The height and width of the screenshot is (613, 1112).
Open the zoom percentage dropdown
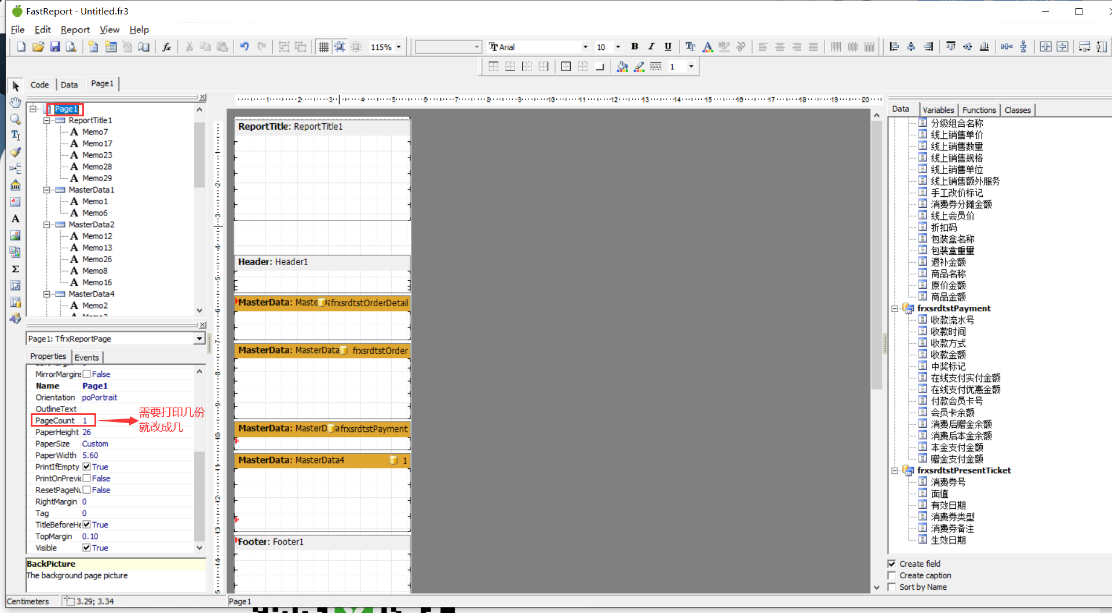[399, 47]
